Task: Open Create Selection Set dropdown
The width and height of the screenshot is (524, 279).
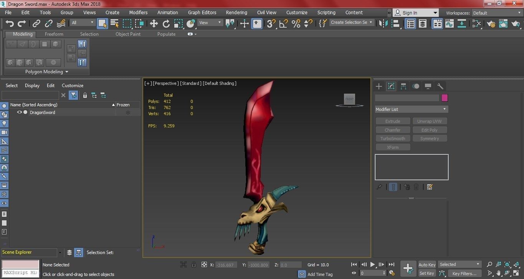Action: pos(352,22)
